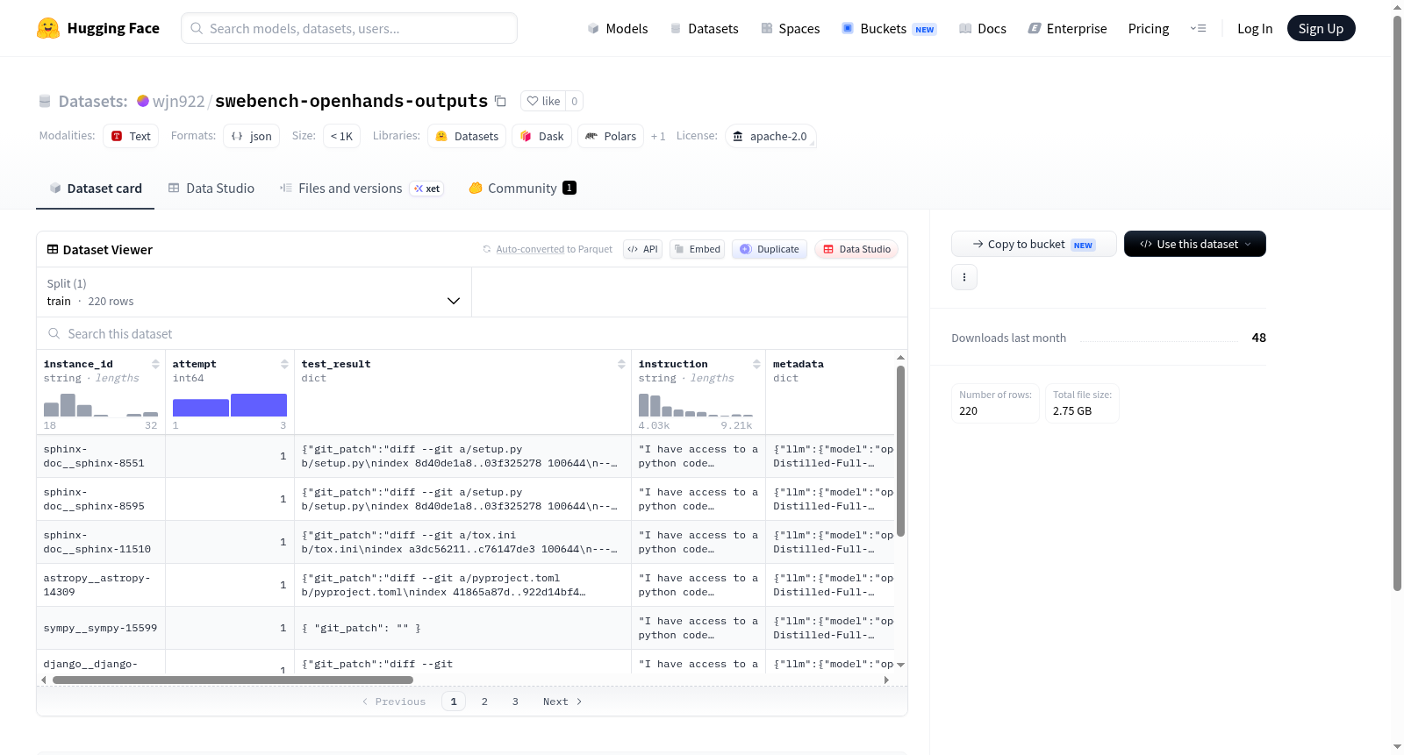The height and width of the screenshot is (755, 1404).
Task: Click Next page in the pagination
Action: click(562, 702)
